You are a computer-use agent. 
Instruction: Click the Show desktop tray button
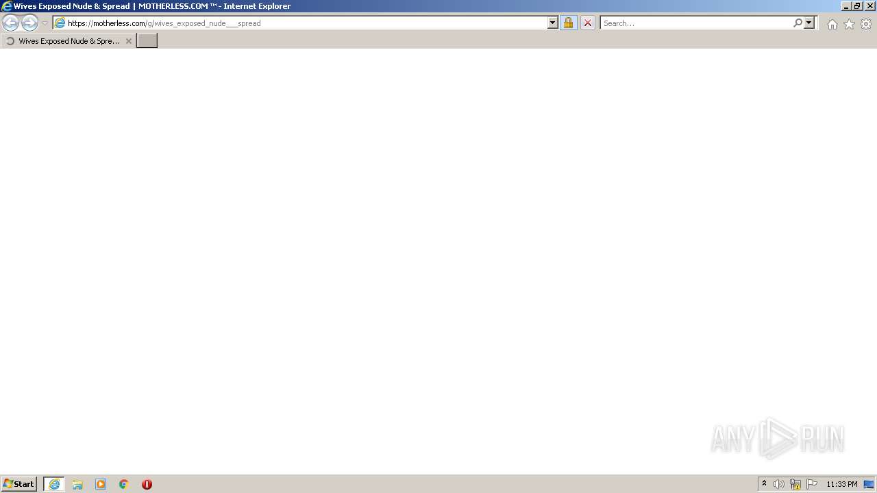tap(869, 484)
